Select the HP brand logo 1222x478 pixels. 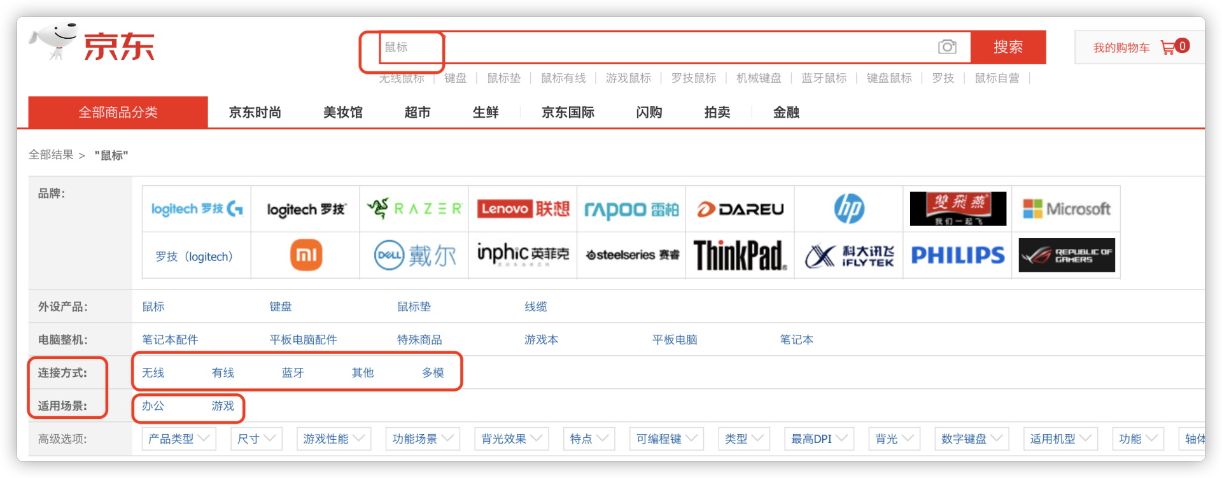849,209
